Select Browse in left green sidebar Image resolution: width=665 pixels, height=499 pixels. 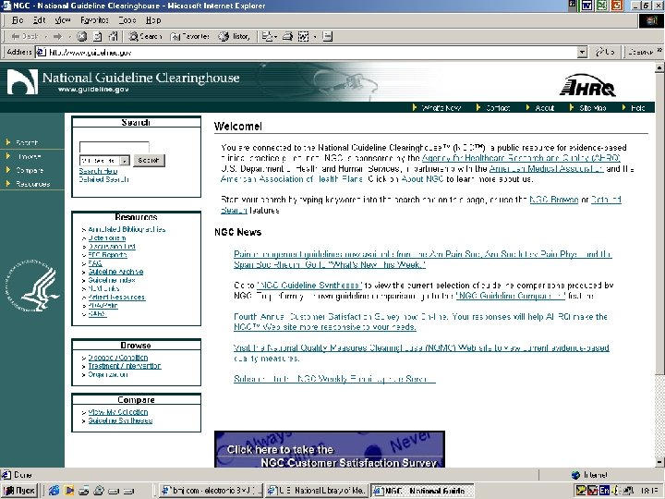tap(29, 156)
